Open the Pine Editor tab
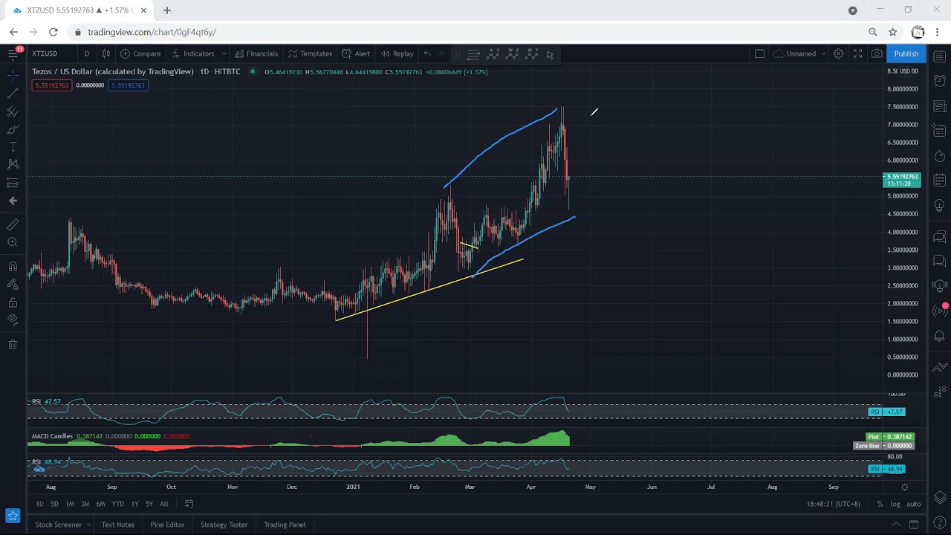This screenshot has height=535, width=951. click(x=167, y=525)
